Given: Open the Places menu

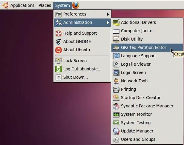Looking at the screenshot, I should pos(45,5).
